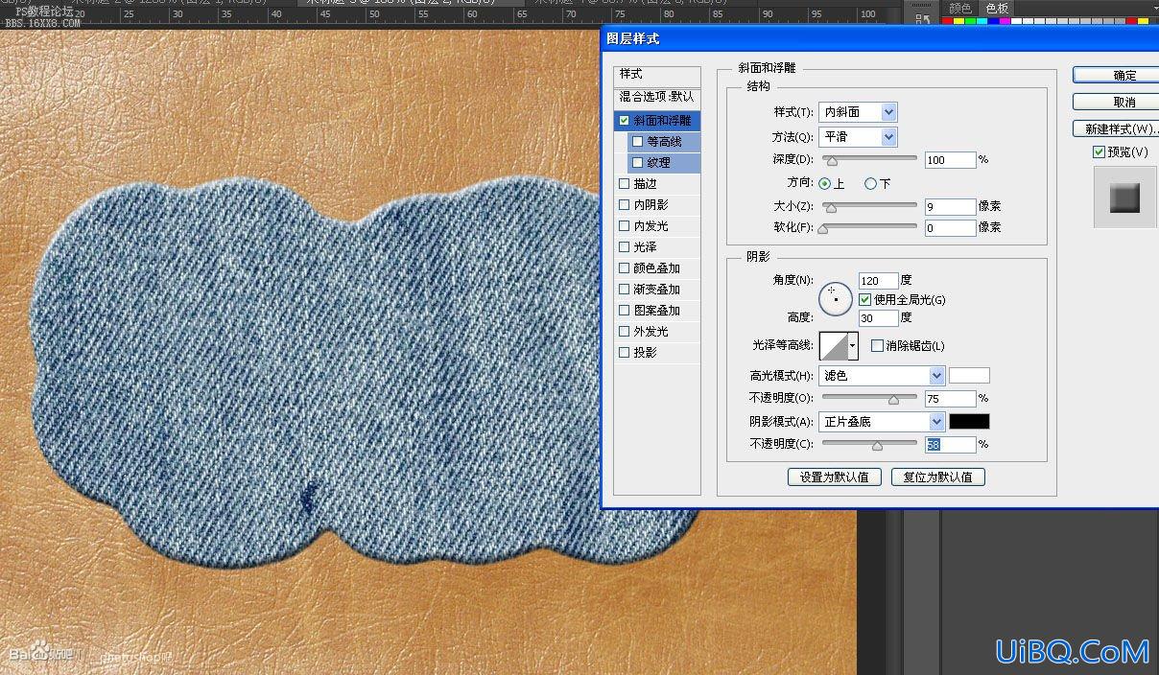This screenshot has height=675, width=1159.
Task: Check the 光泽 style checkbox
Action: pos(625,247)
